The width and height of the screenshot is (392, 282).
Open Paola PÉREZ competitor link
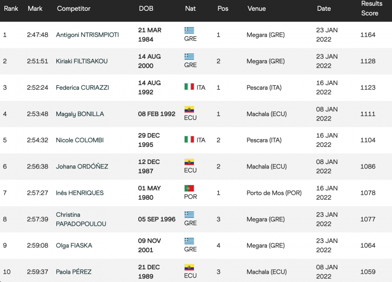73,272
